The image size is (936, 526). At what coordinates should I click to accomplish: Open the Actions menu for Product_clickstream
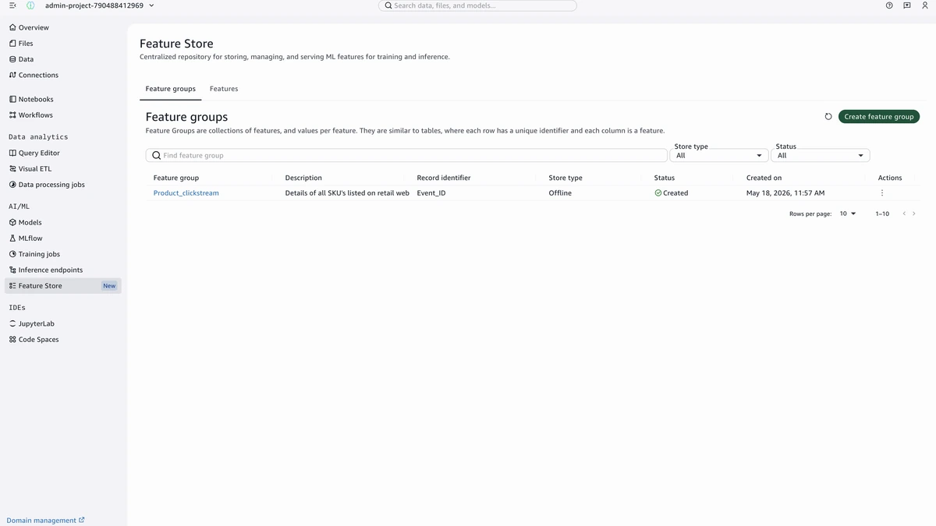882,193
